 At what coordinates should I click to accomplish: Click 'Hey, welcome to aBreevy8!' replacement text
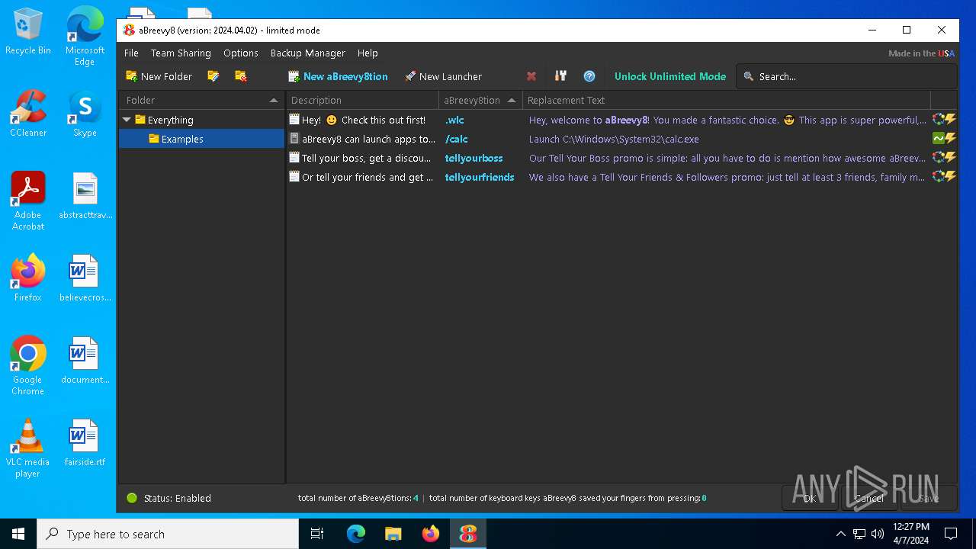[727, 120]
